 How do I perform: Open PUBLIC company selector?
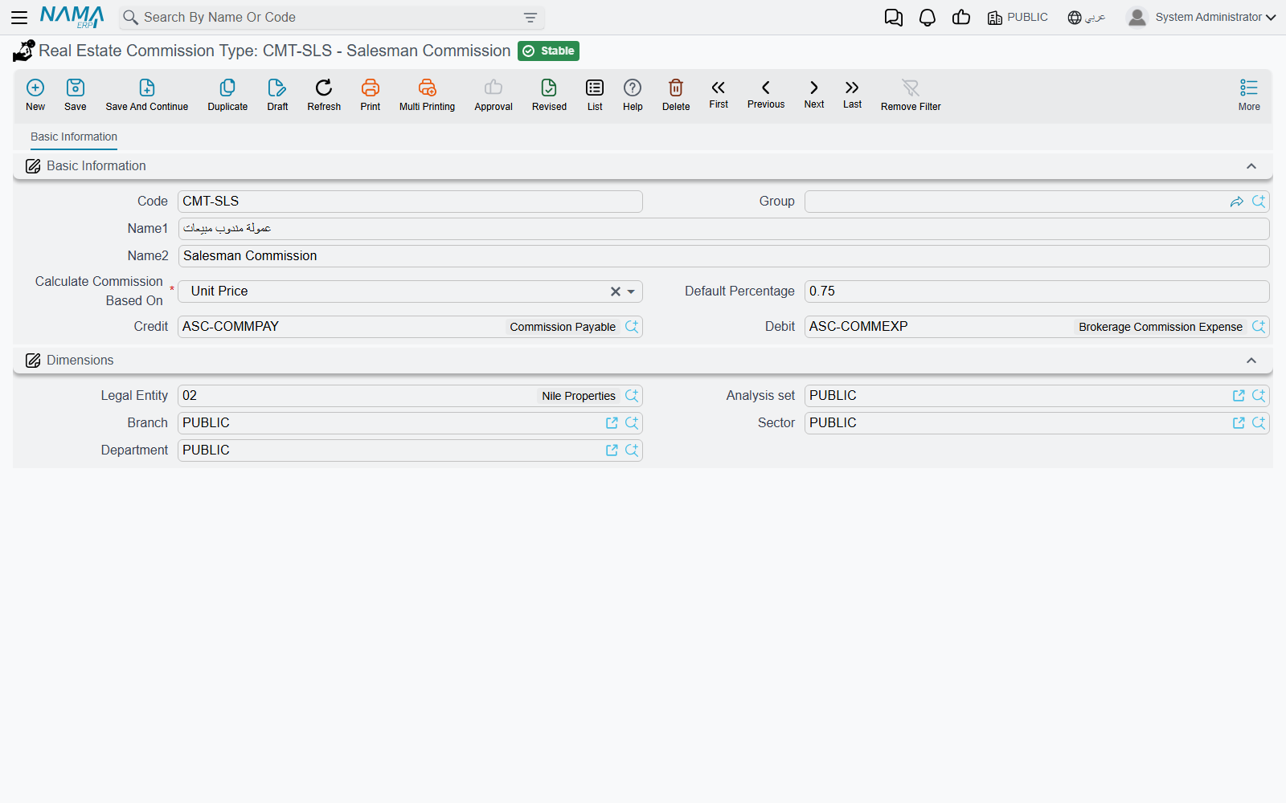coord(1018,18)
